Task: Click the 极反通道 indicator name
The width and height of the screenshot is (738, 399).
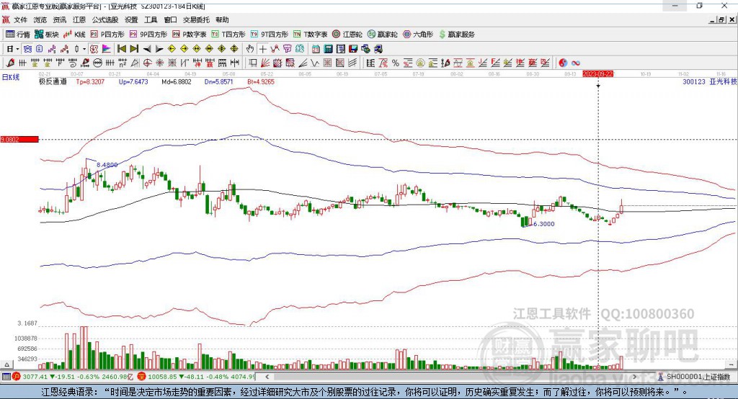Action: [53, 82]
